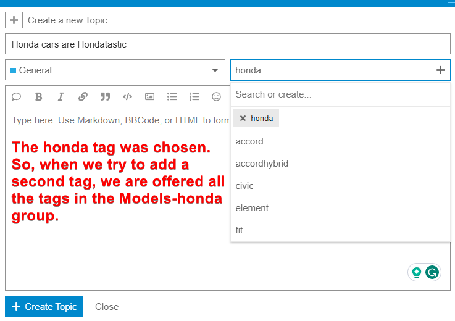455x321 pixels.
Task: Select the civic tag
Action: click(340, 186)
